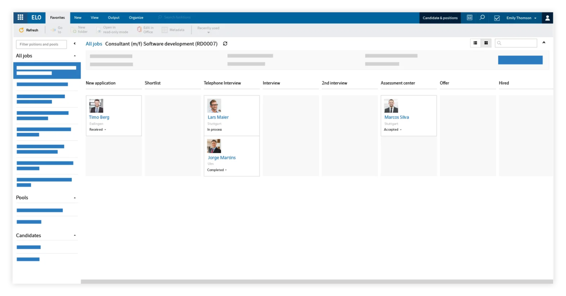This screenshot has width=566, height=296.
Task: Open the ELO workspaces icon near Candidate & positions
Action: tap(469, 17)
